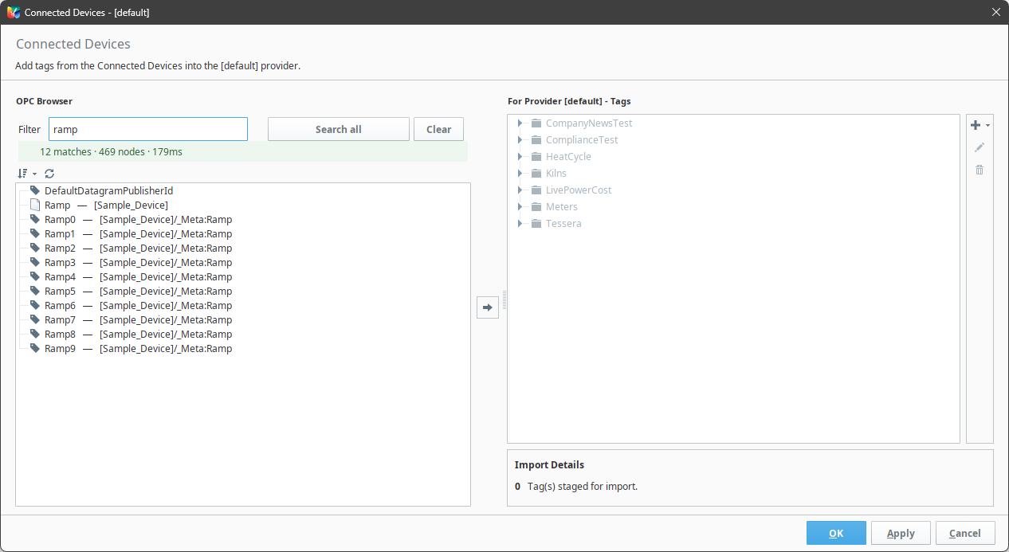Click the HeatCycle folder icon
Viewport: 1009px width, 552px height.
[x=536, y=157]
